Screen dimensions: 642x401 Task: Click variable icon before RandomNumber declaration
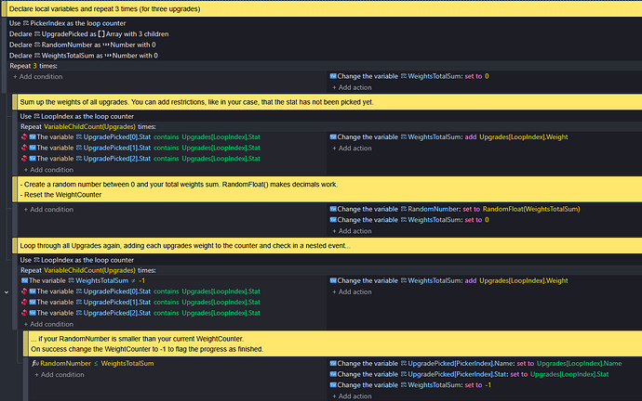pyautogui.click(x=37, y=45)
